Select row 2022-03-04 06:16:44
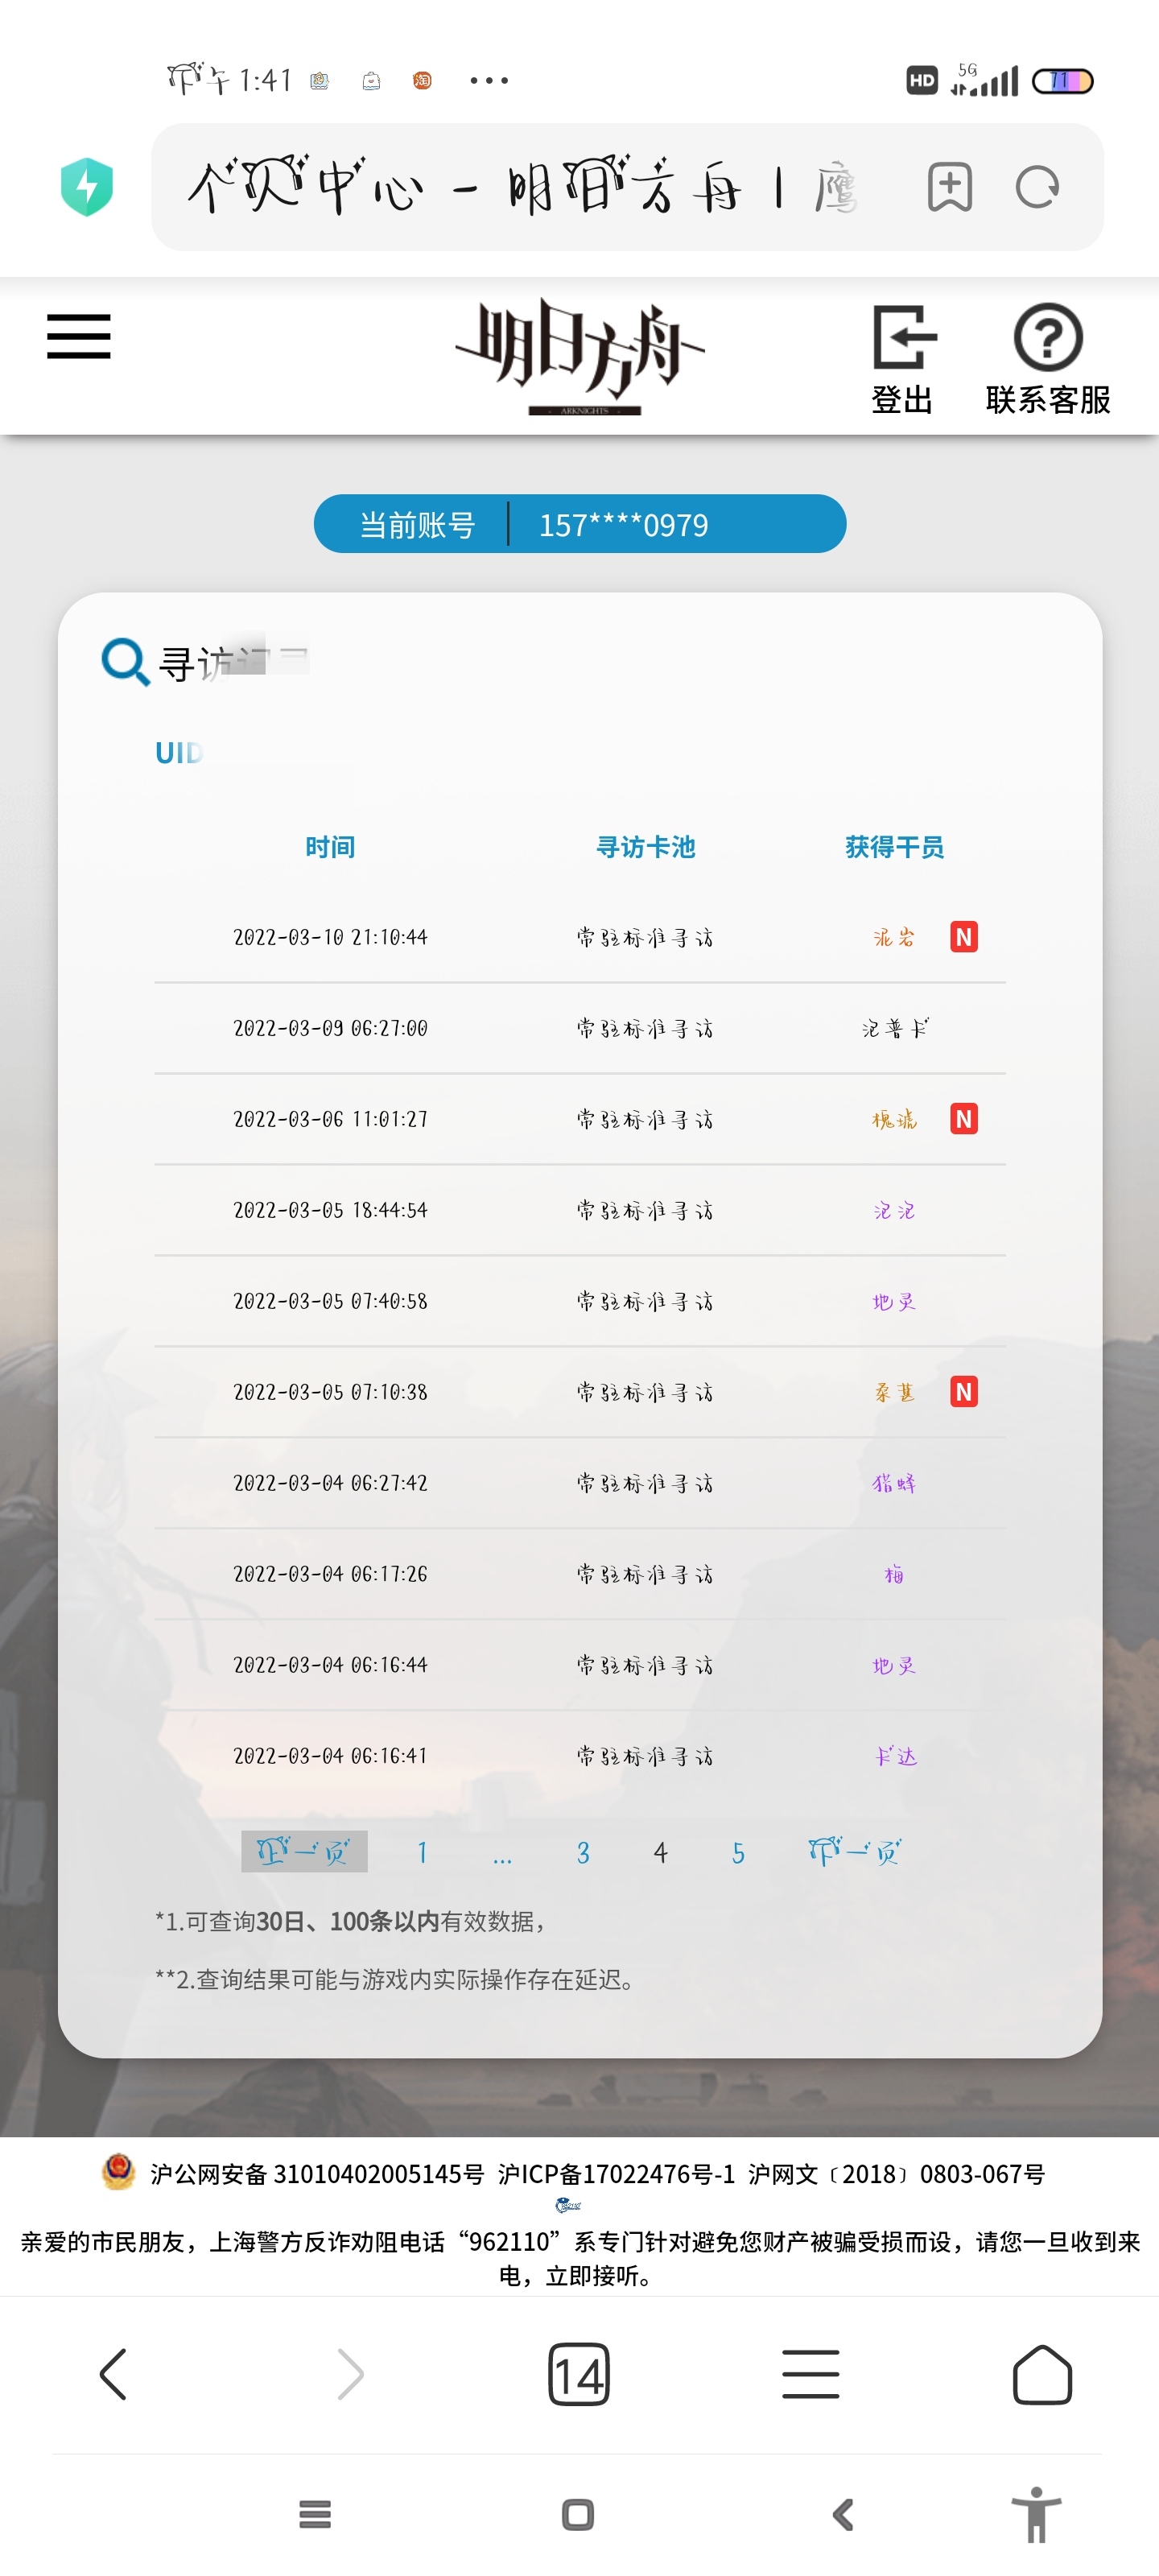This screenshot has height=2576, width=1159. pos(580,1665)
